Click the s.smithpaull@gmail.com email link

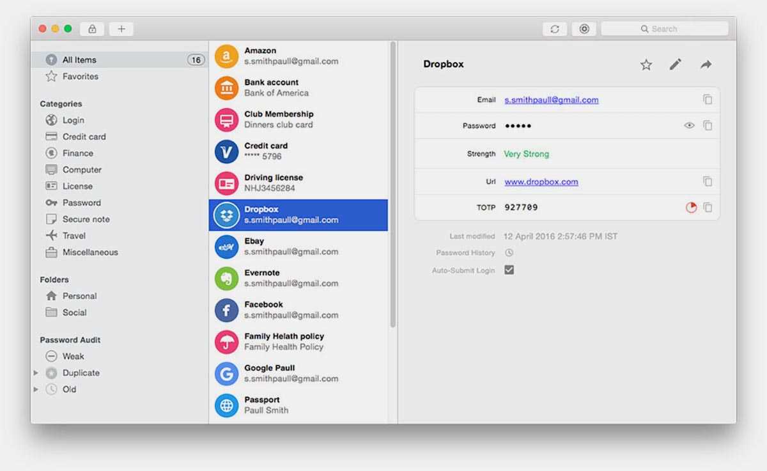pyautogui.click(x=551, y=100)
